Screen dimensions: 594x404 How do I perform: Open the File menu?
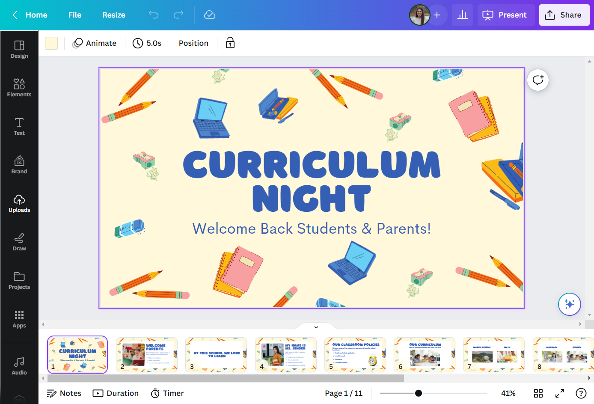pyautogui.click(x=75, y=15)
